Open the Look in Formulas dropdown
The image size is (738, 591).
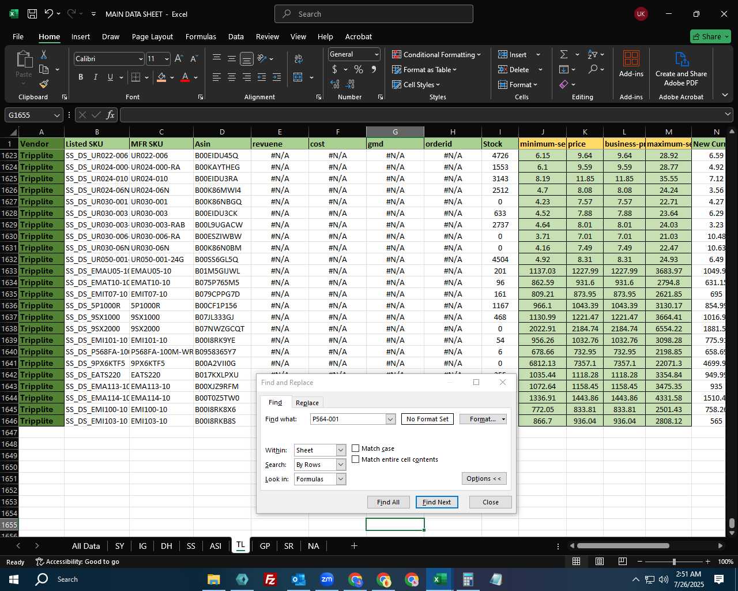point(341,479)
